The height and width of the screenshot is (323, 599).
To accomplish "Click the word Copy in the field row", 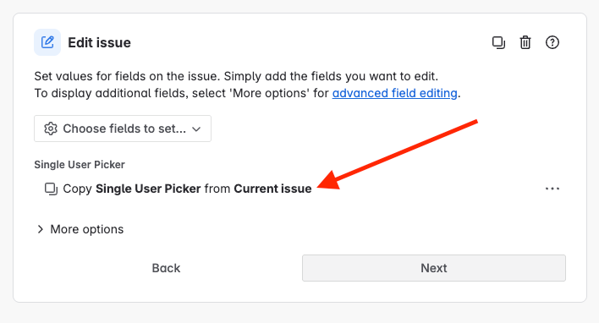I will (77, 189).
